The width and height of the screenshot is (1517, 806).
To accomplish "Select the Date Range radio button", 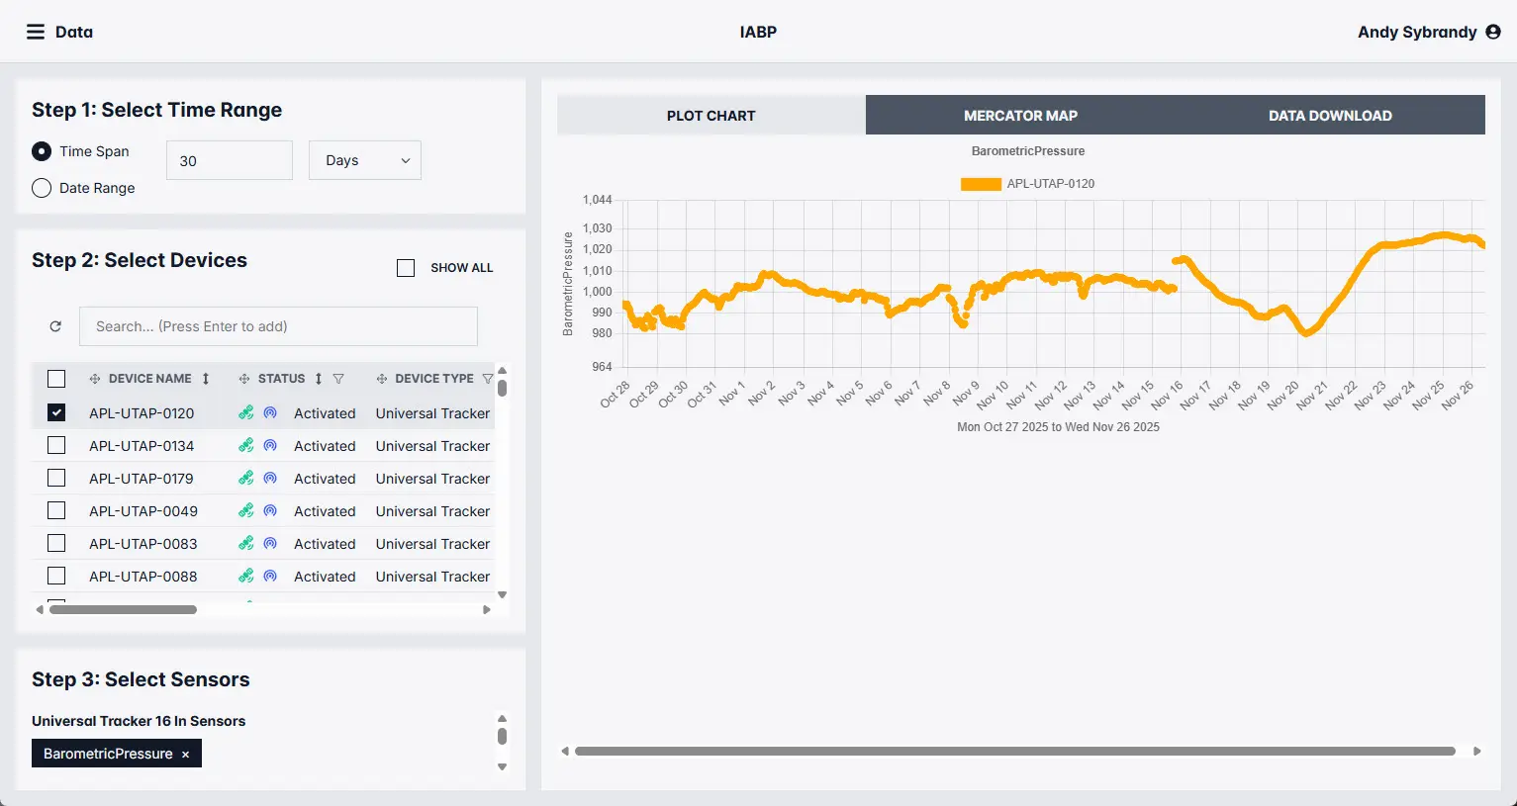I will [42, 188].
